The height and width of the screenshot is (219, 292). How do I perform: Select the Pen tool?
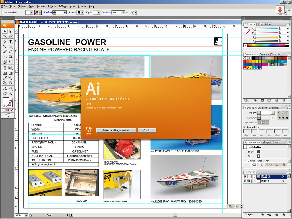point(5,42)
